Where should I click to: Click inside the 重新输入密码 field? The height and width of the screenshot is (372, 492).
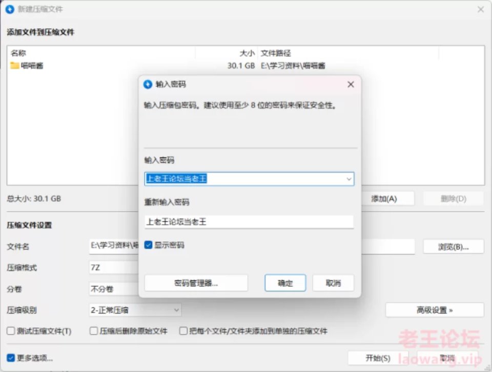coord(249,222)
